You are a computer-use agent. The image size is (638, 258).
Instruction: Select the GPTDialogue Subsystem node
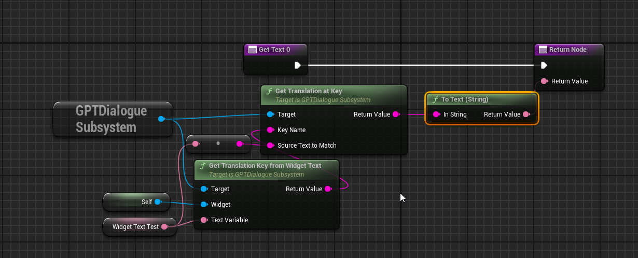(x=111, y=119)
